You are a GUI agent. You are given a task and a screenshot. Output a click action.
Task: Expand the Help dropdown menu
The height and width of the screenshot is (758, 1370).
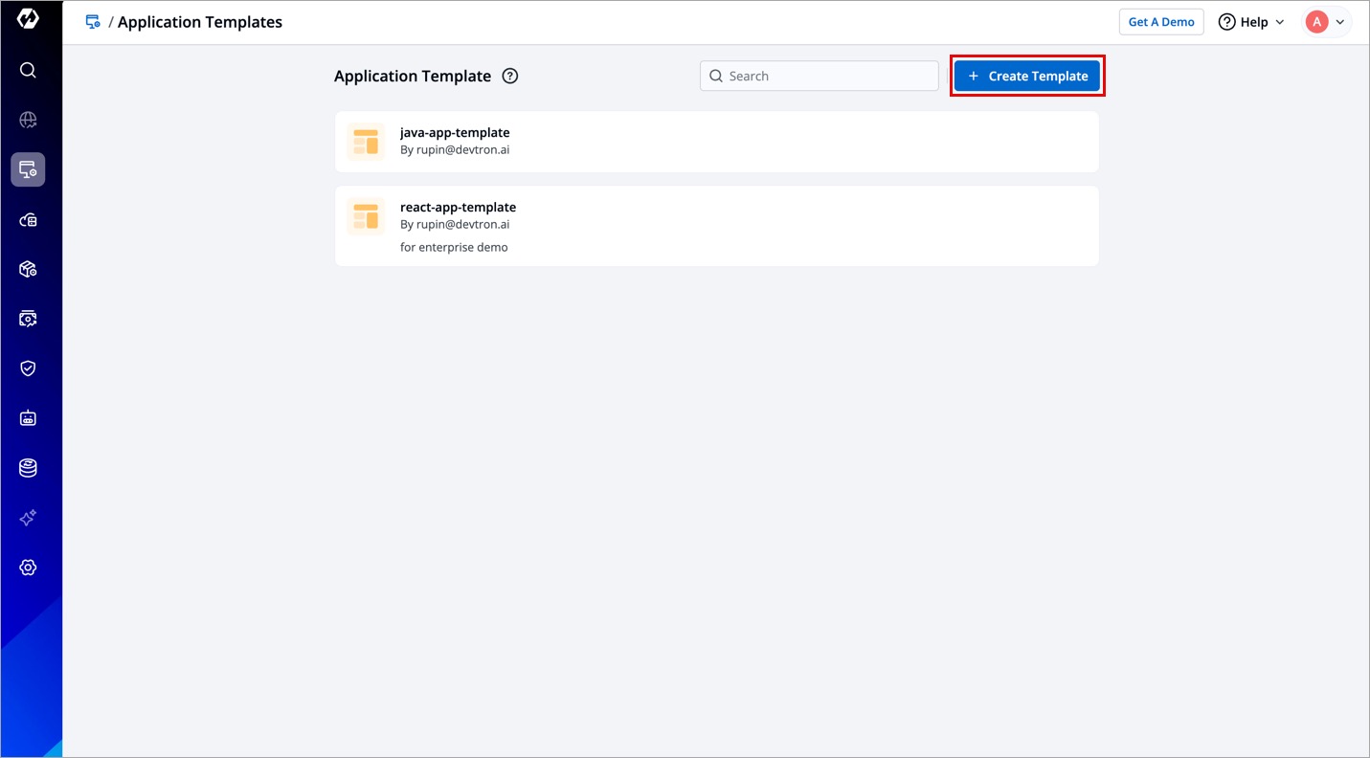click(1250, 22)
